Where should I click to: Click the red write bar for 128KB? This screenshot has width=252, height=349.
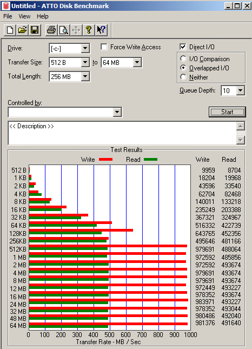[x=81, y=230]
